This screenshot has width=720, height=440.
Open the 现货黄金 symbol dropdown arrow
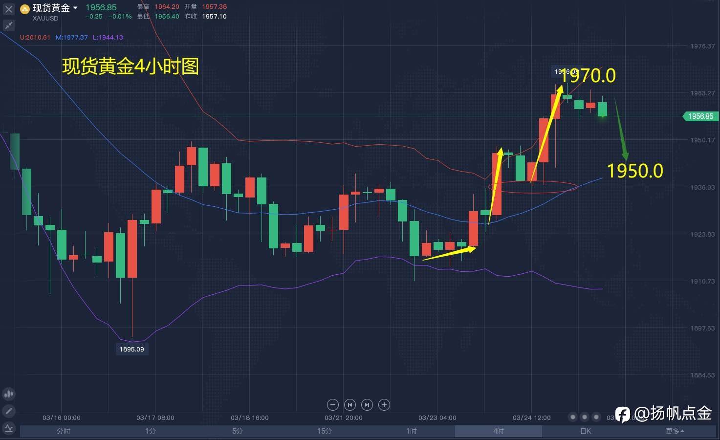tap(75, 8)
